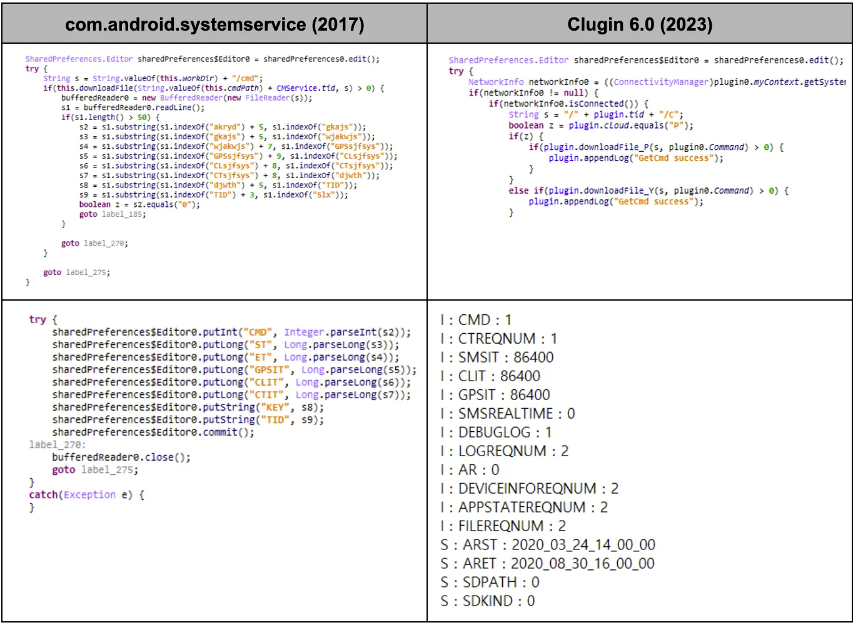
Task: Select the 'I : CMD : 1' config line
Action: point(476,320)
